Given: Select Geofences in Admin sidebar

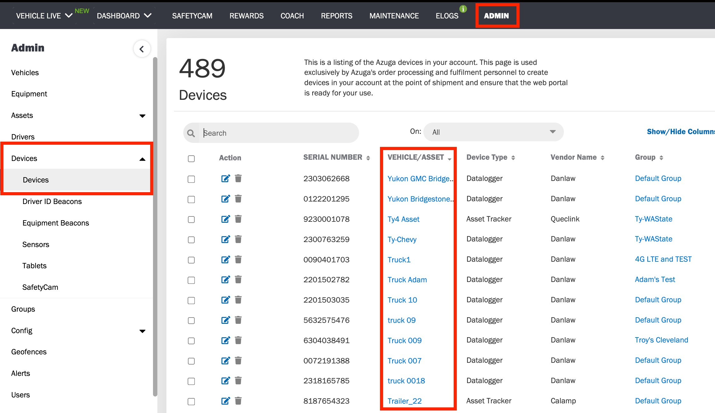Looking at the screenshot, I should [29, 352].
